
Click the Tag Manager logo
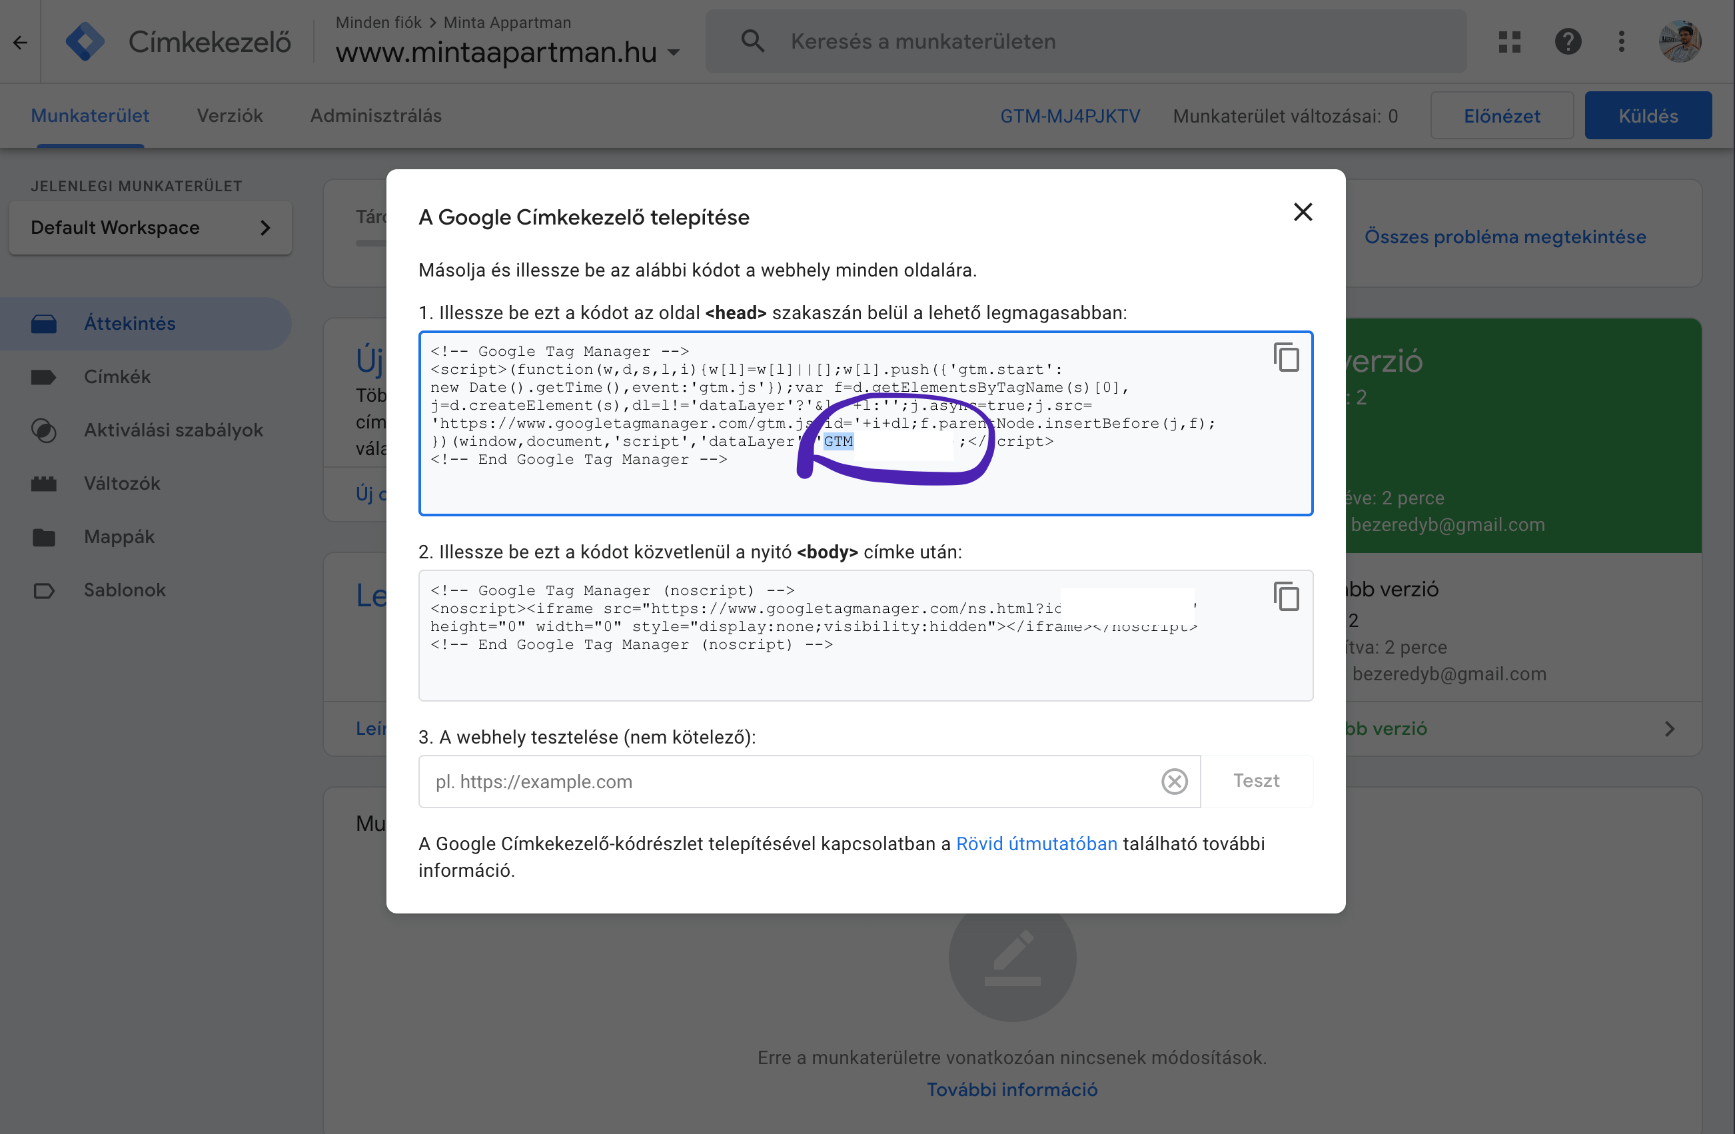coord(85,41)
